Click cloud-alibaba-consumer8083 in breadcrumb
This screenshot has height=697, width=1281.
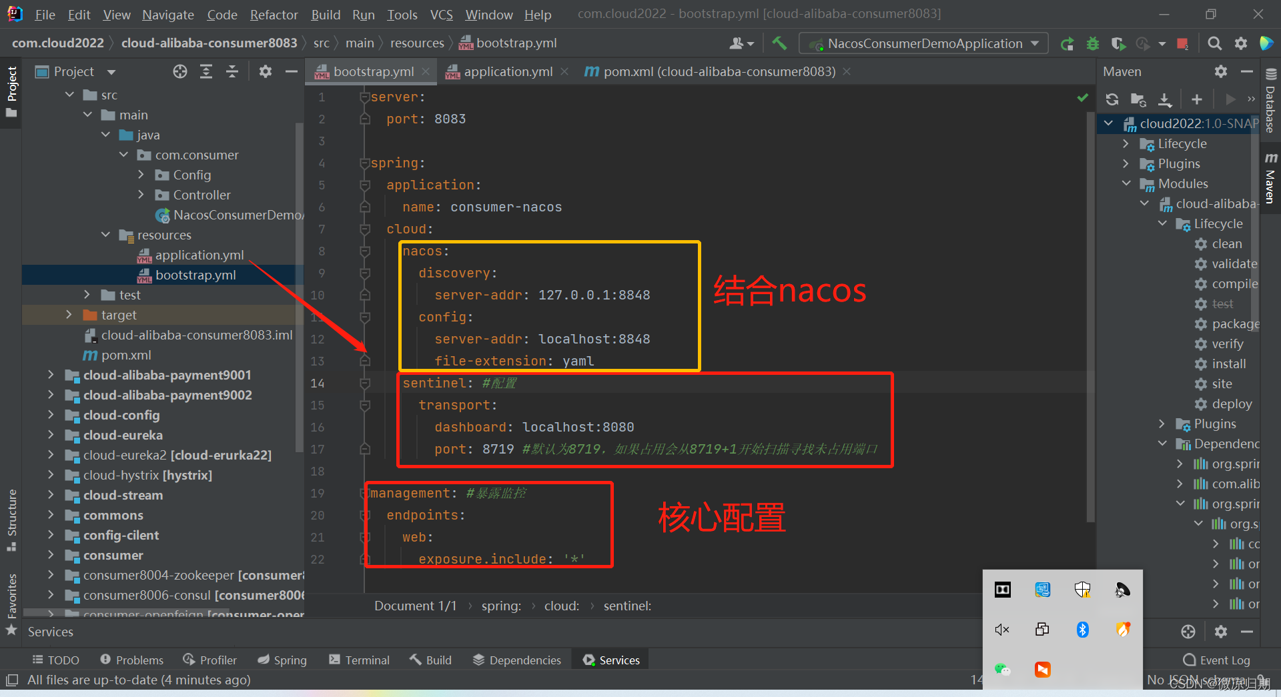click(209, 43)
